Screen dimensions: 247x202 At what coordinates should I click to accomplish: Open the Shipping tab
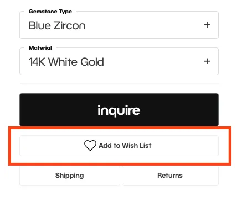[x=70, y=176]
